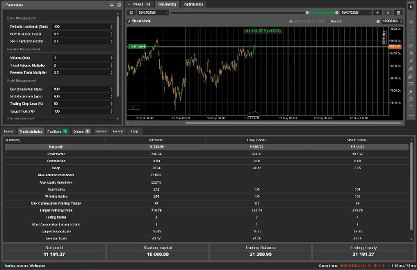
Task: Open the Orders tab
Action: pos(81,132)
